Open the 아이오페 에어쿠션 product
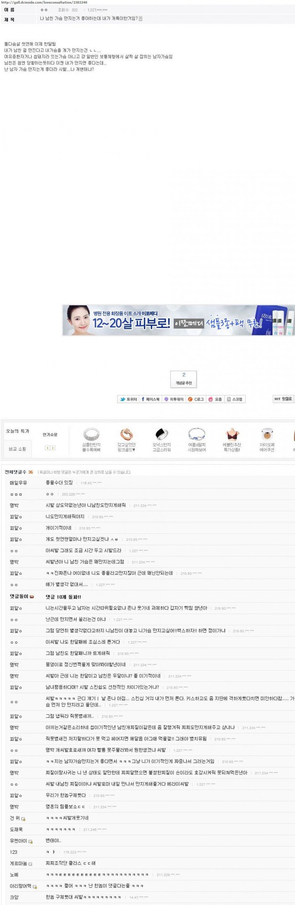Image resolution: width=295 pixels, height=905 pixels. point(267,434)
